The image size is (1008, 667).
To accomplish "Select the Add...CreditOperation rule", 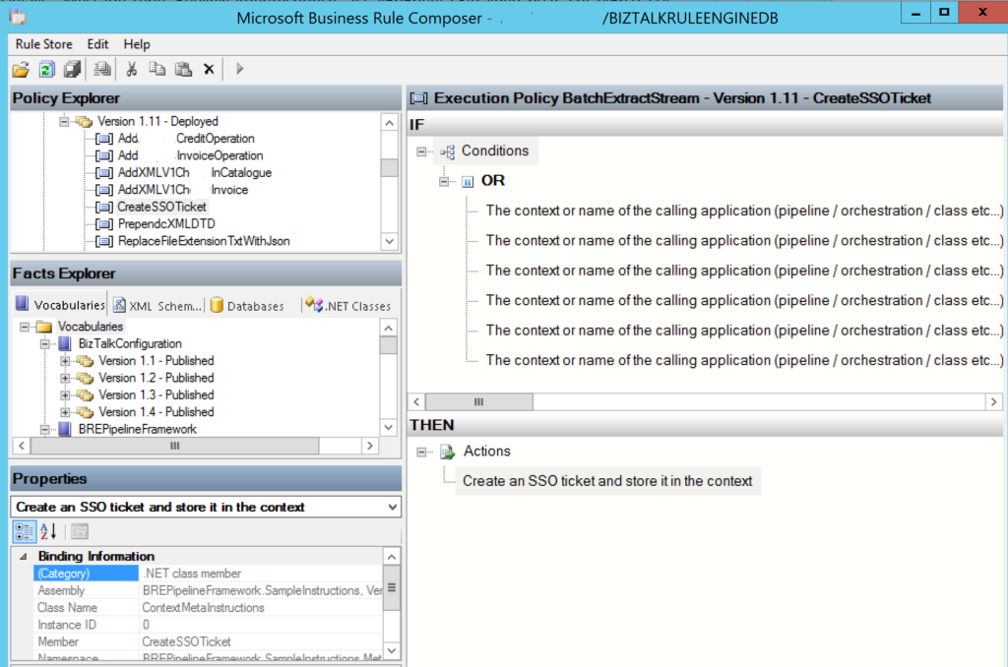I will click(x=186, y=139).
